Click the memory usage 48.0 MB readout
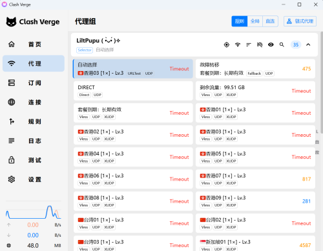The height and width of the screenshot is (251, 323). 33,246
